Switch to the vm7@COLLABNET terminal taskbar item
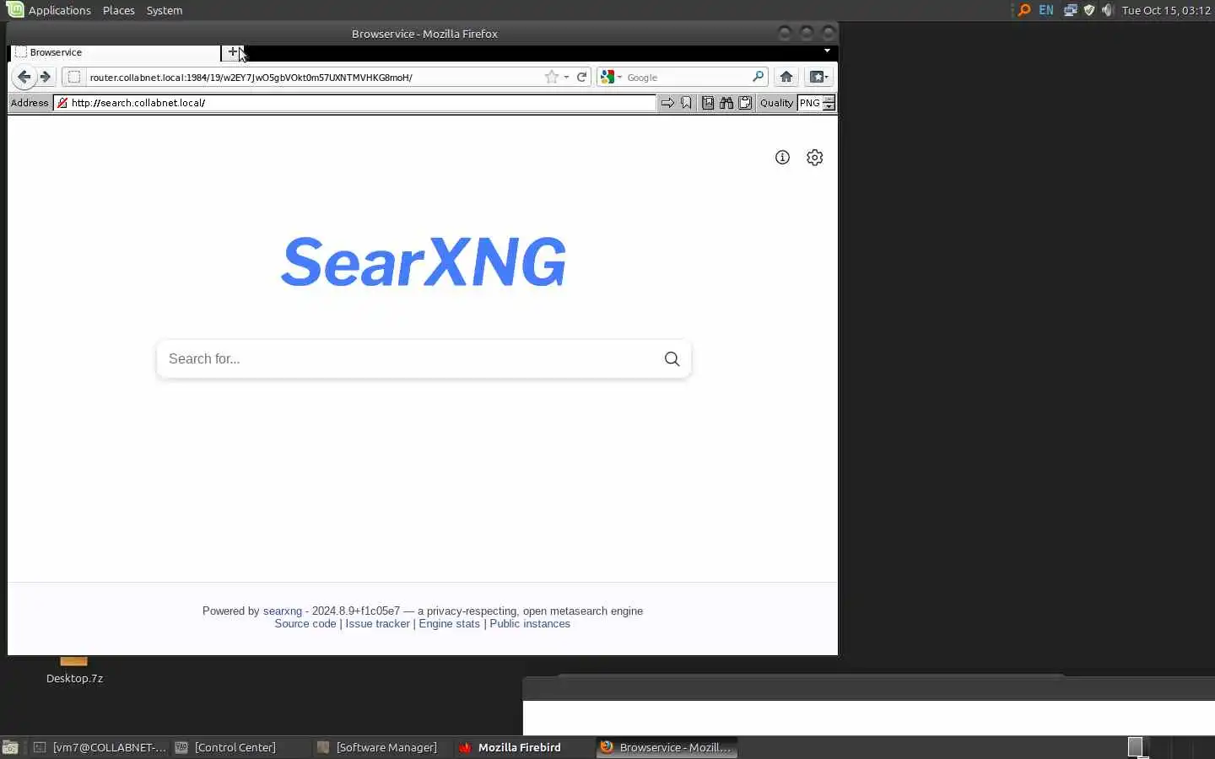The image size is (1215, 759). click(x=100, y=747)
